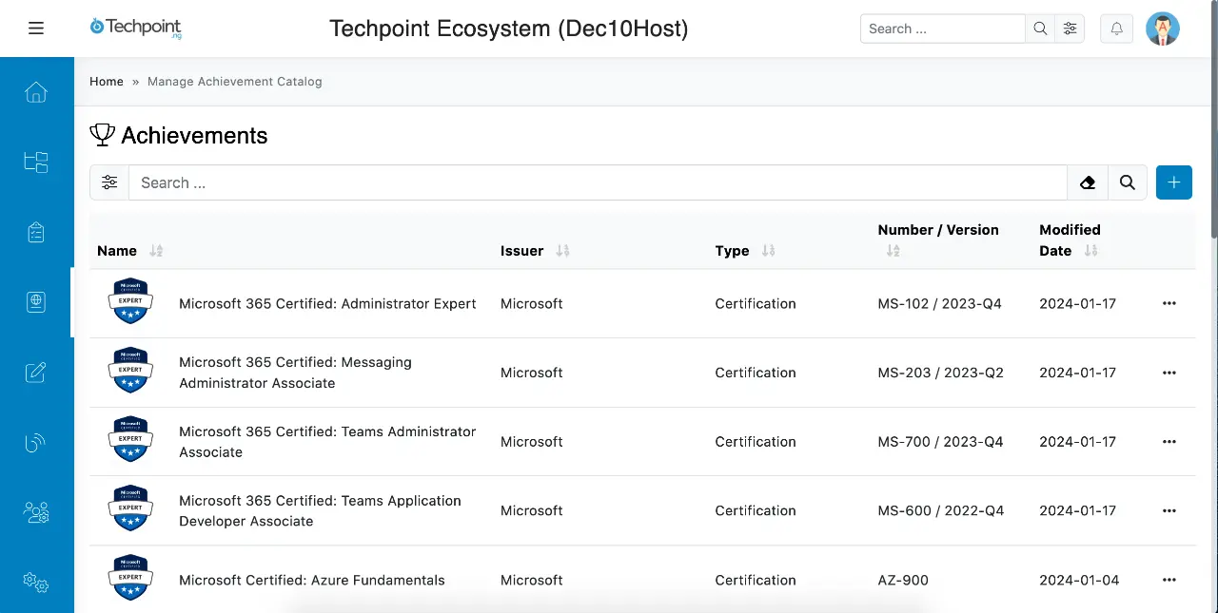Click the home icon in the sidebar
The height and width of the screenshot is (613, 1218).
(36, 92)
